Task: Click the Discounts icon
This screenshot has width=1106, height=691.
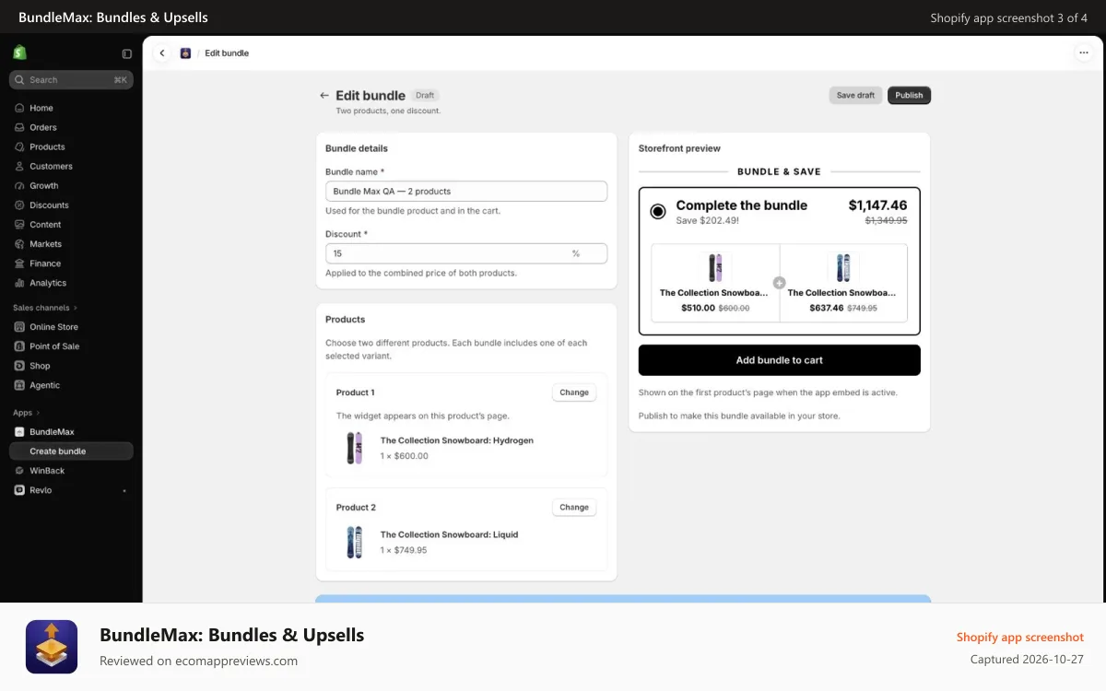Action: pos(19,205)
